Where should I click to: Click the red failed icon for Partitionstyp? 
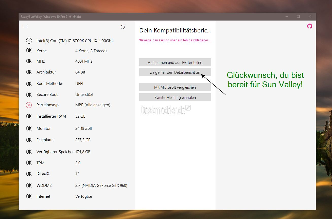pos(29,105)
